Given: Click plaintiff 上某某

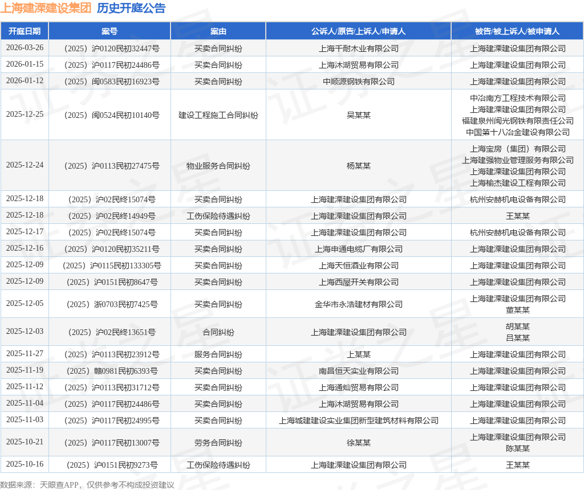Looking at the screenshot, I should [x=358, y=354].
